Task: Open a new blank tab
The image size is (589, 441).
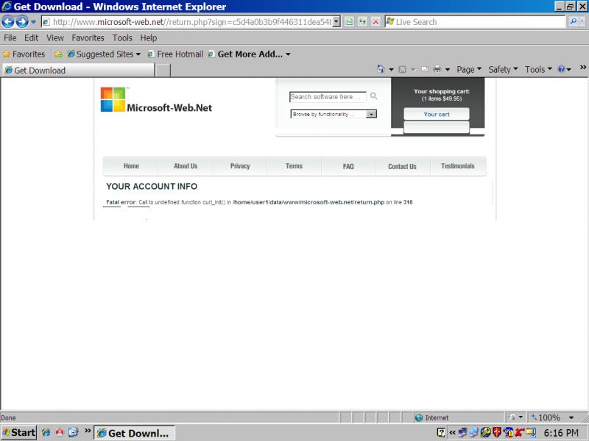Action: click(163, 70)
